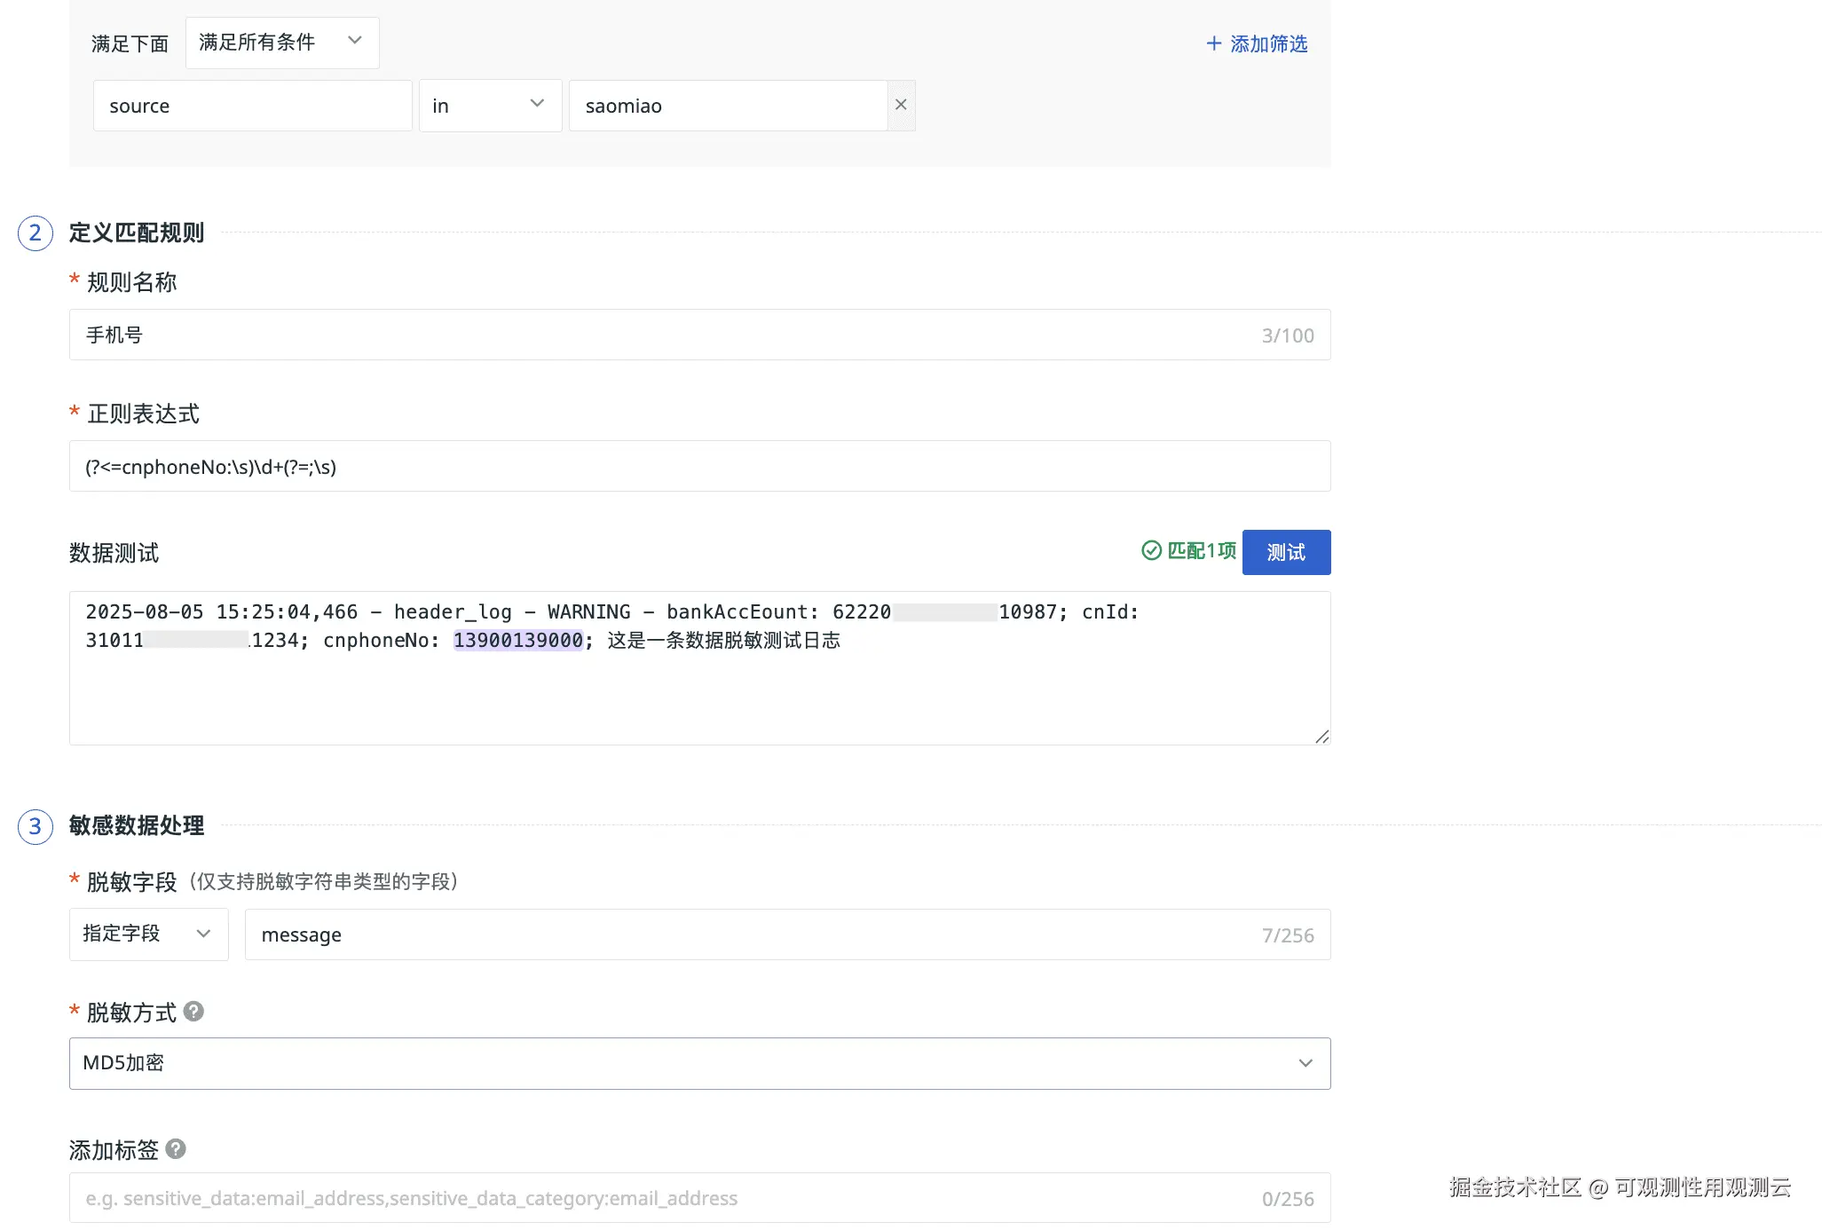Click the 测试 button
The image size is (1822, 1230).
[x=1286, y=552]
